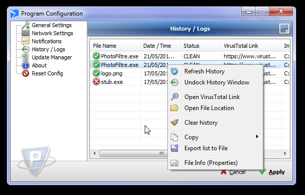Click the horizontal scrollbar left arrow

pos(94,153)
